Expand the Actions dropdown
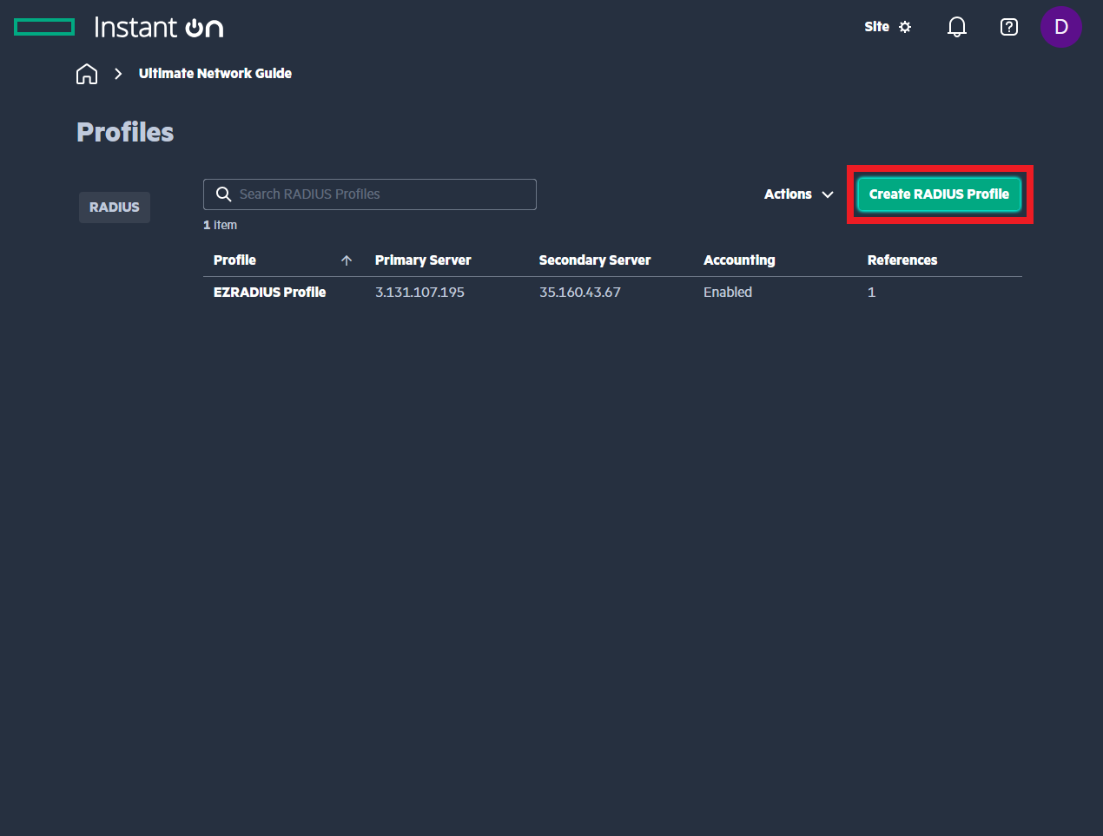This screenshot has height=836, width=1103. coord(799,194)
